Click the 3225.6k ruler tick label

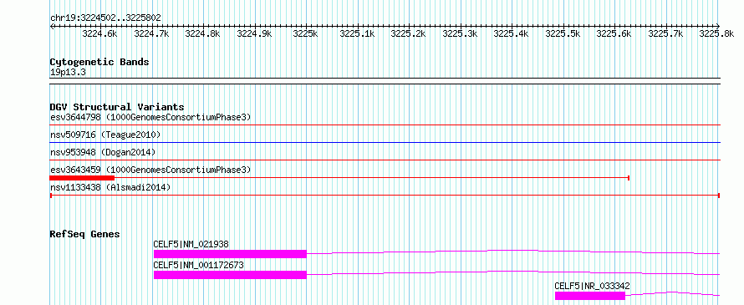tap(614, 33)
